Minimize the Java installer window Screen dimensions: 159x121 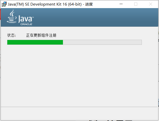(121, 4)
